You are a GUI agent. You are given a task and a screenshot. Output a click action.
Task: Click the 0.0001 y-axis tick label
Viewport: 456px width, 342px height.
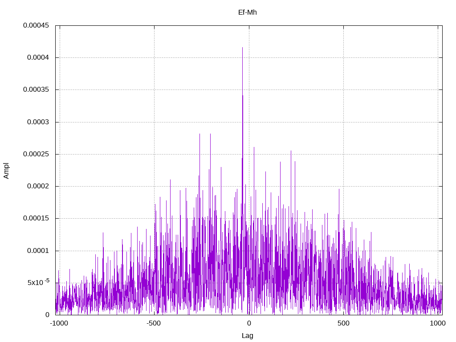point(38,251)
